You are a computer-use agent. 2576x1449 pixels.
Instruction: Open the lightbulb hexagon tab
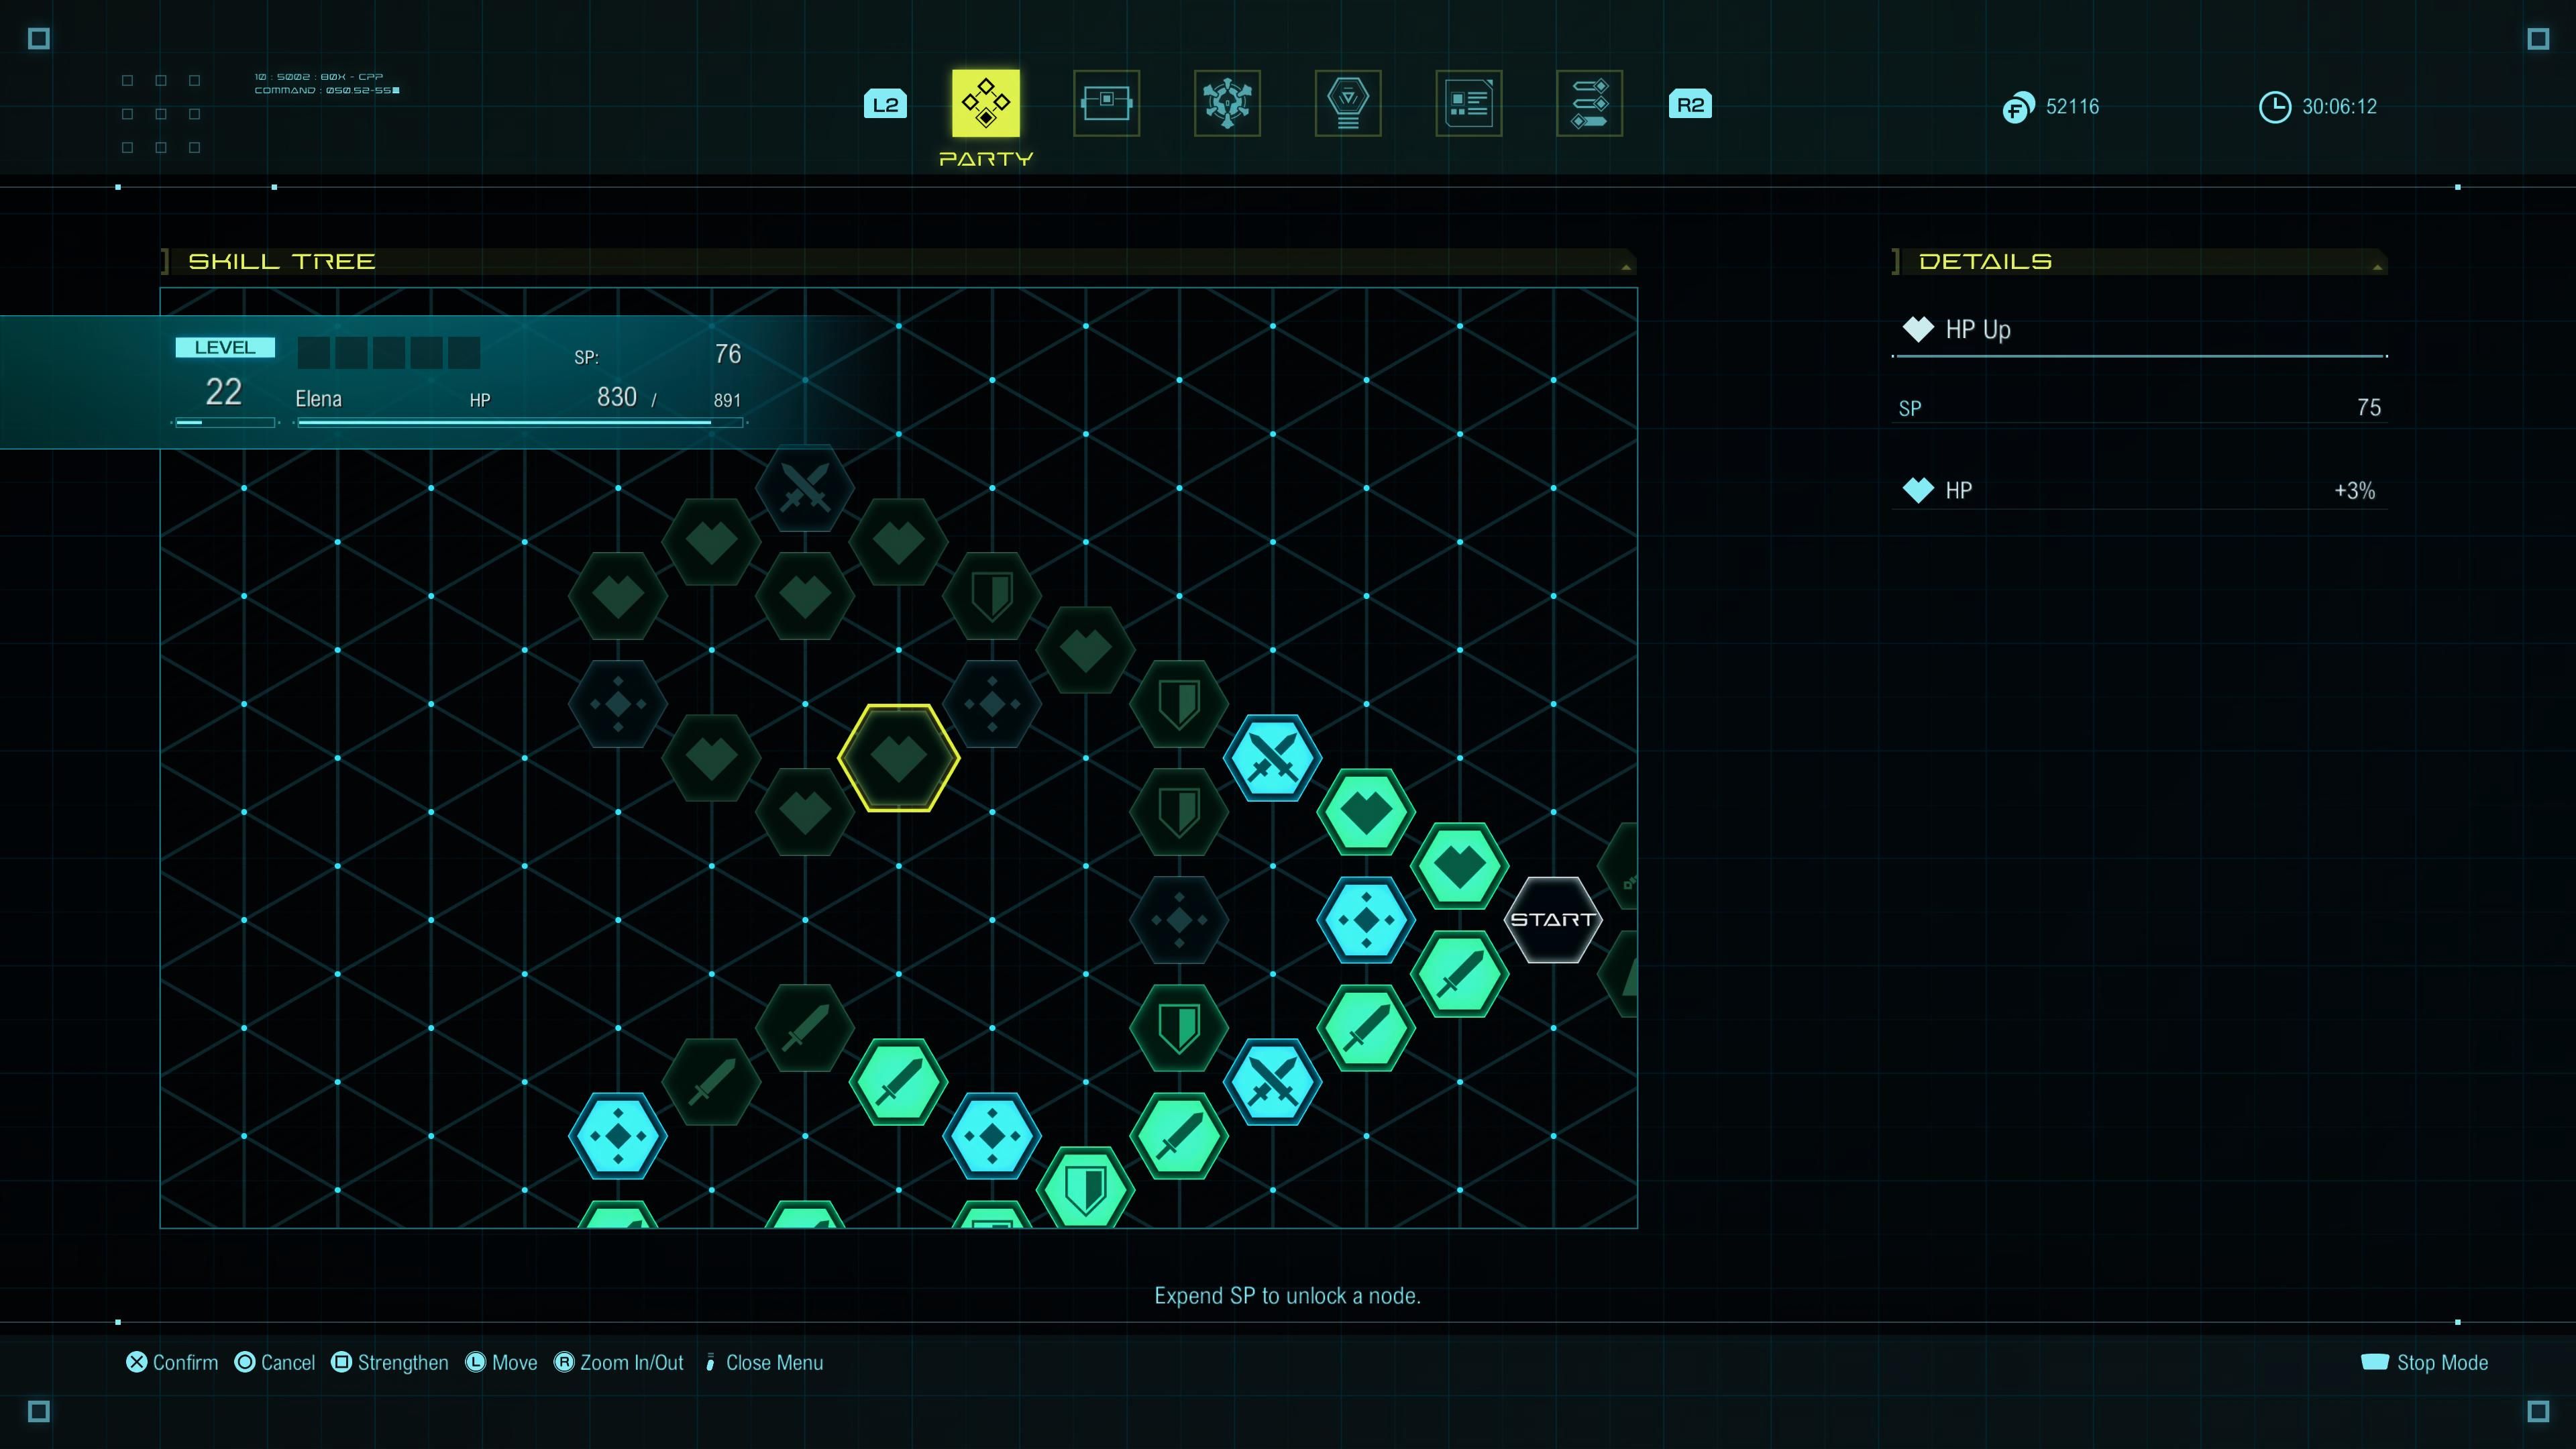[1348, 103]
